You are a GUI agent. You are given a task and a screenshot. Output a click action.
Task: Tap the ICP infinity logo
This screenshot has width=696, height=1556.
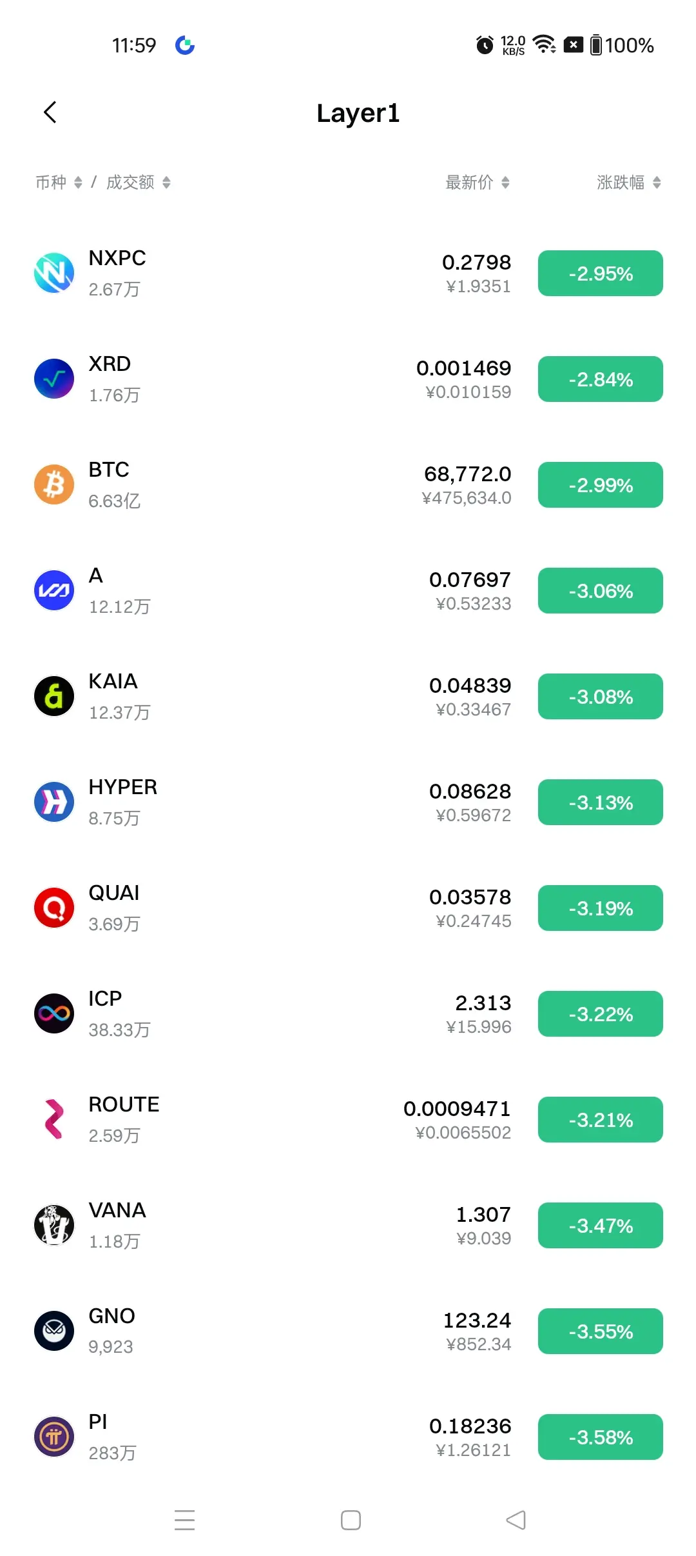[54, 1013]
